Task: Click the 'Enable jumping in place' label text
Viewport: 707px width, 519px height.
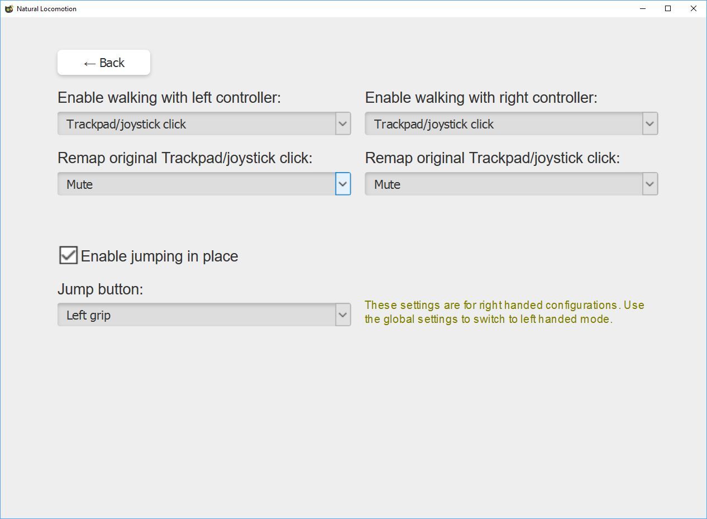Action: coord(160,256)
